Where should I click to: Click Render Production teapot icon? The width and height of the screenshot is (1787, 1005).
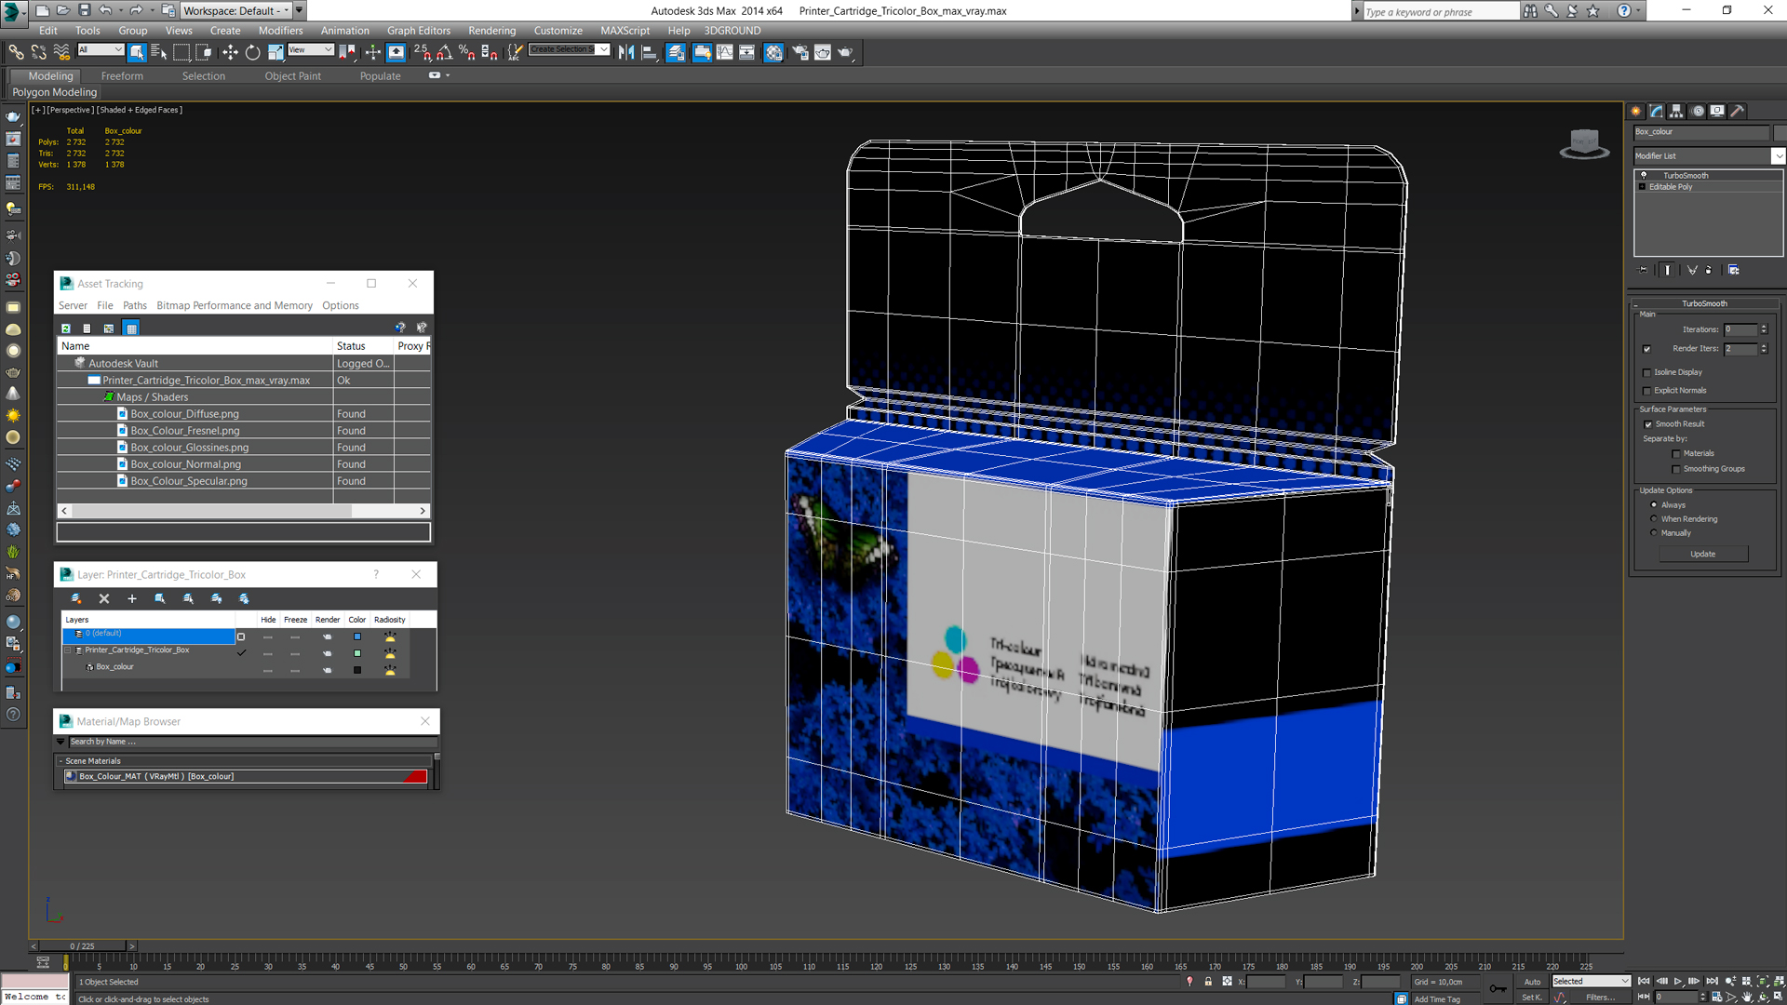[845, 53]
